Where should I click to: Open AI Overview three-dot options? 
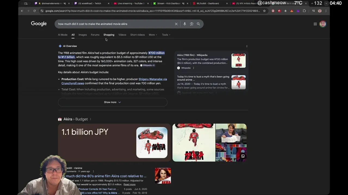(247, 46)
